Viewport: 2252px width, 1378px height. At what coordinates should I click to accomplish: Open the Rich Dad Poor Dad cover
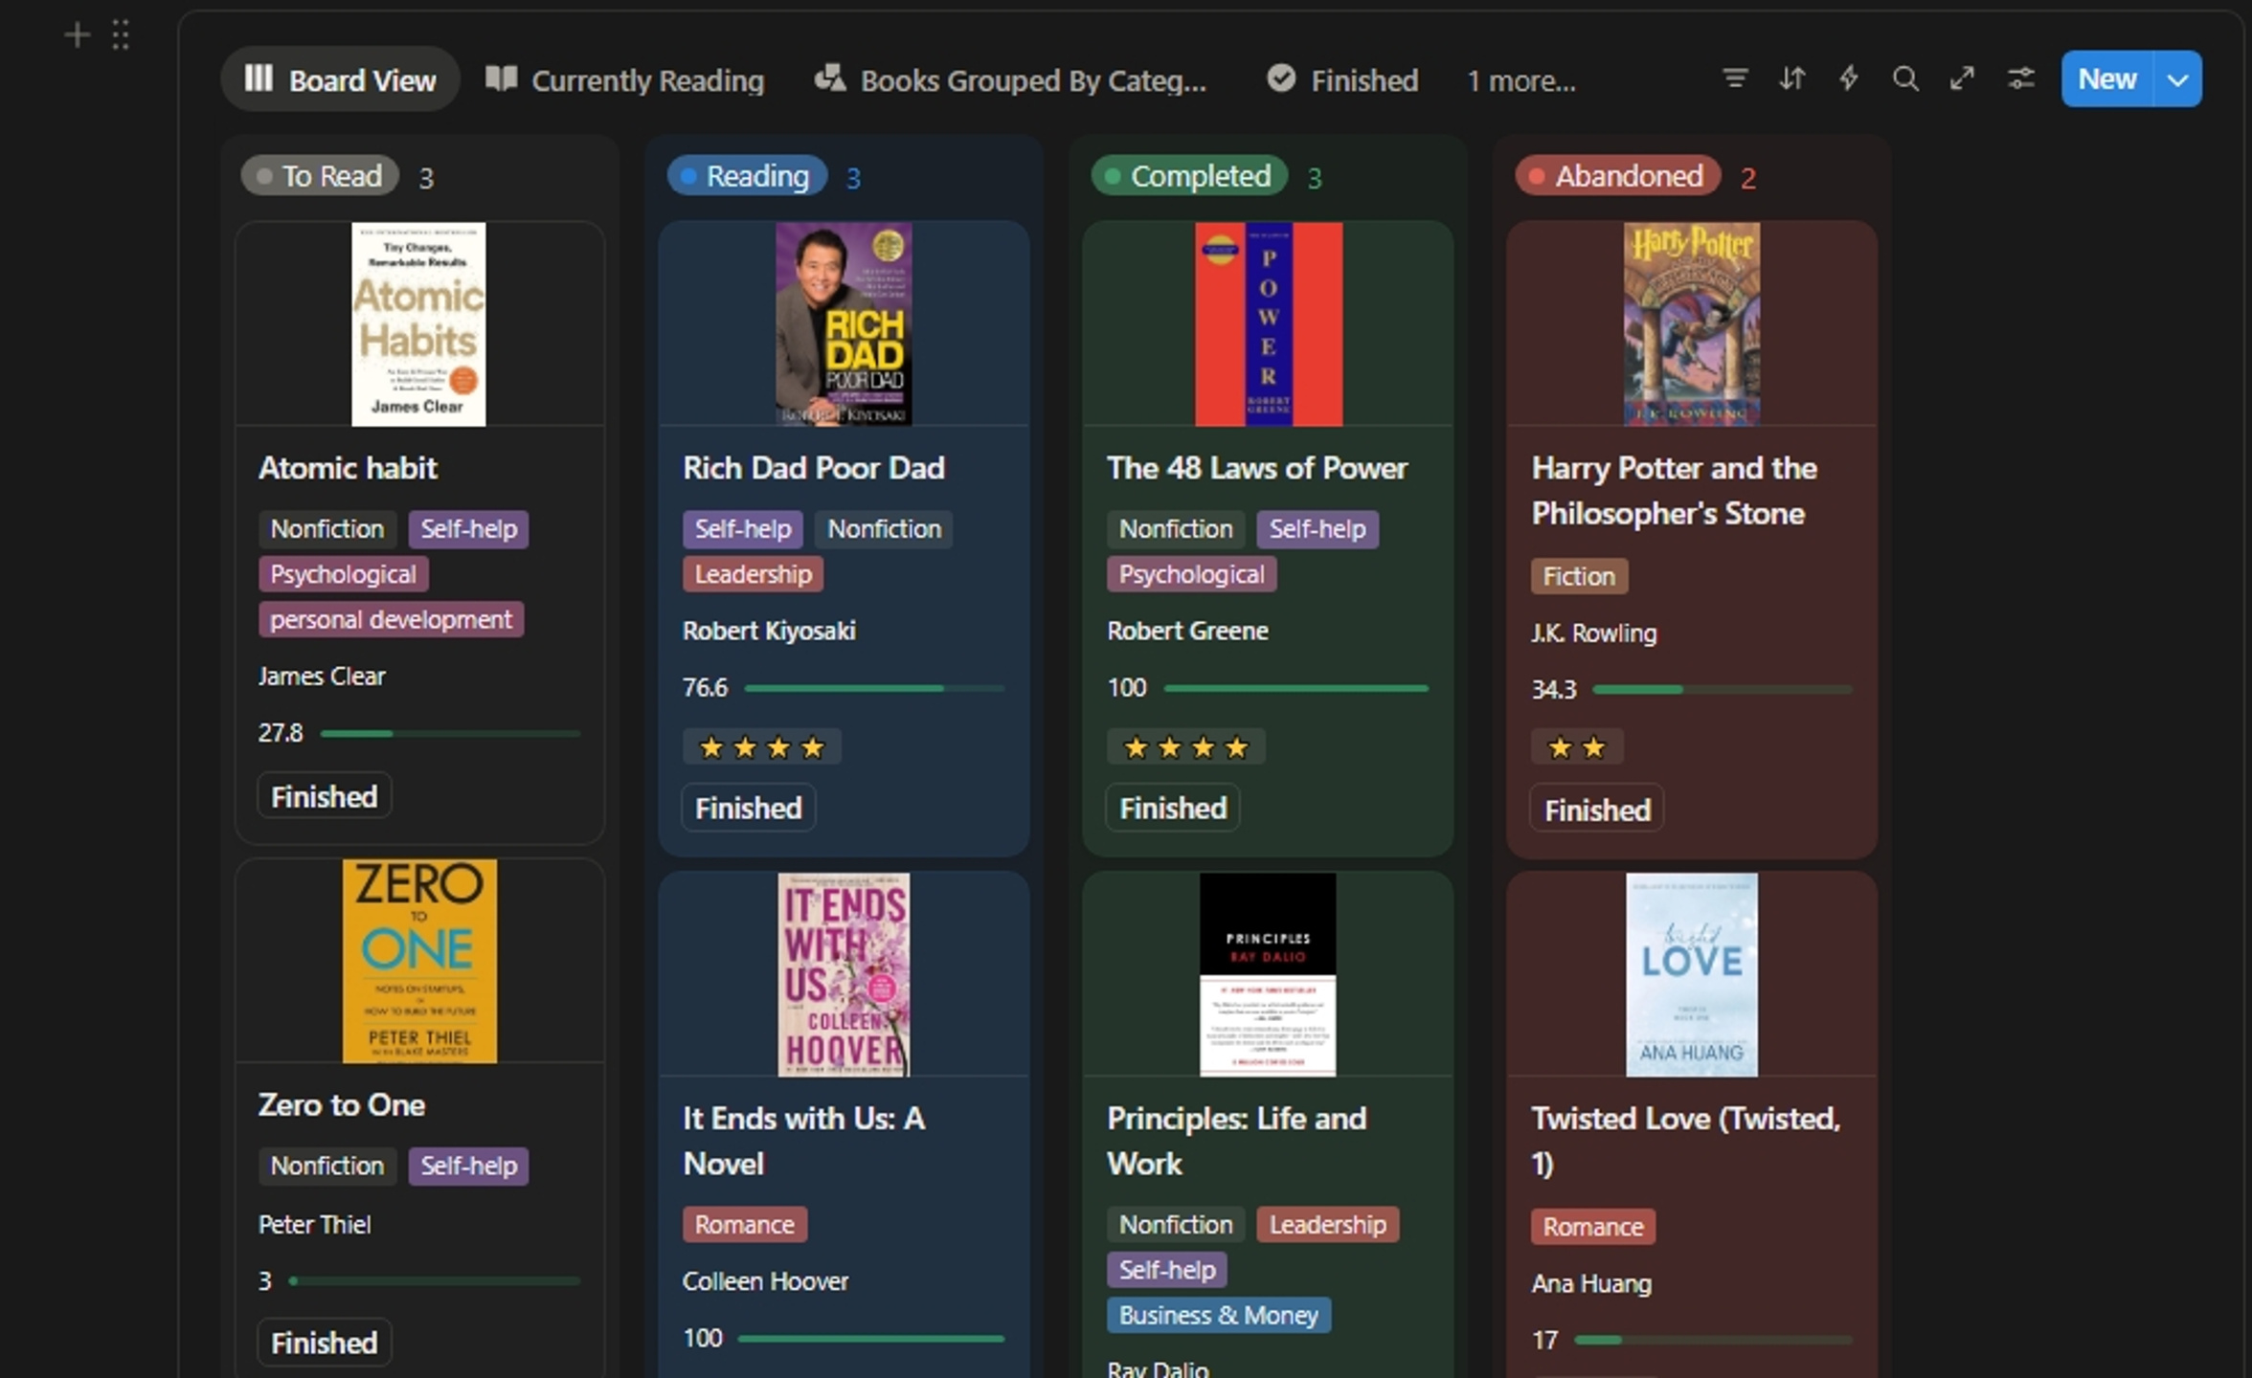click(844, 324)
